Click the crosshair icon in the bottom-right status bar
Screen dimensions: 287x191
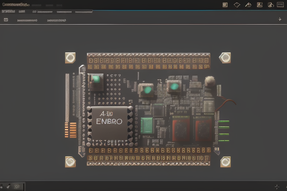tap(277, 187)
